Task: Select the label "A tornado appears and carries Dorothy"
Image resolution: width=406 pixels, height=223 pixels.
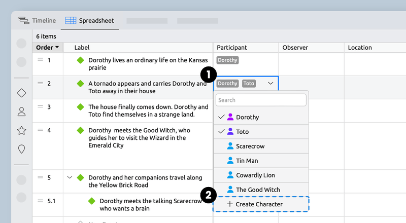Action: tap(148, 87)
